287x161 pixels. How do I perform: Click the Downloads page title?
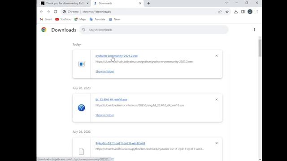(x=64, y=30)
